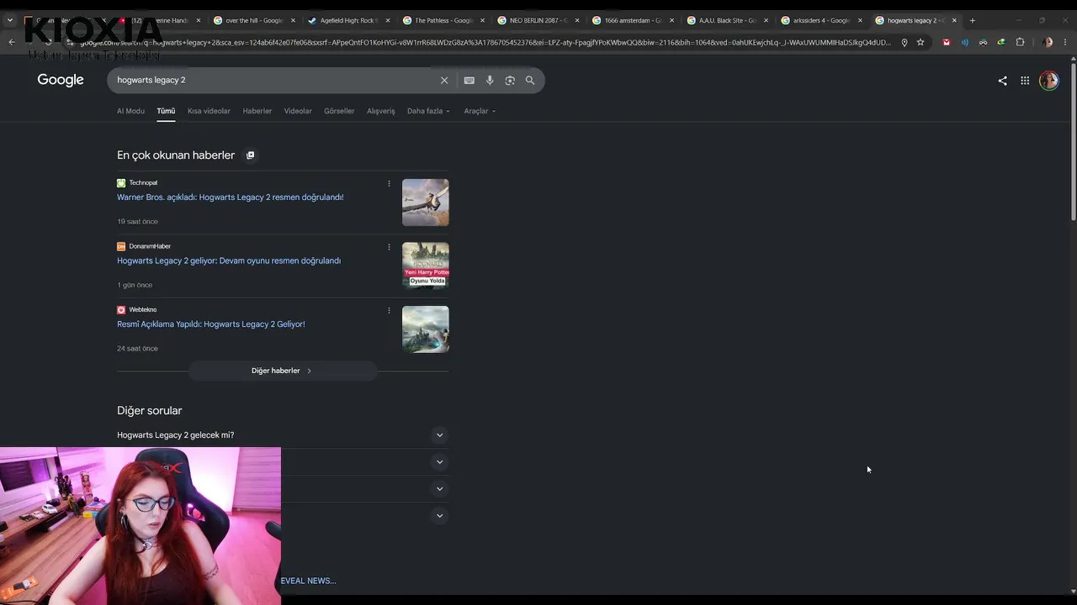This screenshot has height=605, width=1077.
Task: Click the location pin icon in the address bar
Action: [x=905, y=42]
